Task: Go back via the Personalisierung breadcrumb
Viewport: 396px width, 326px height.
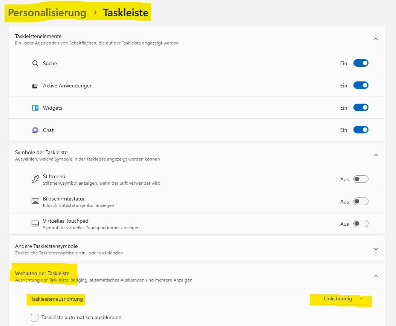Action: [x=47, y=12]
